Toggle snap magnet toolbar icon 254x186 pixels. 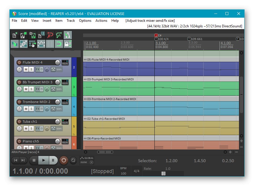point(59,44)
